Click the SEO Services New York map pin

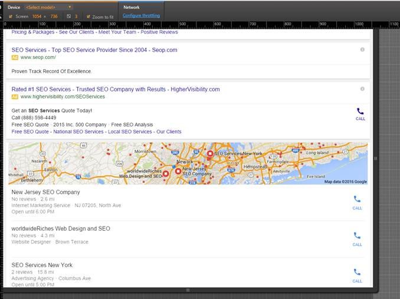210,154
